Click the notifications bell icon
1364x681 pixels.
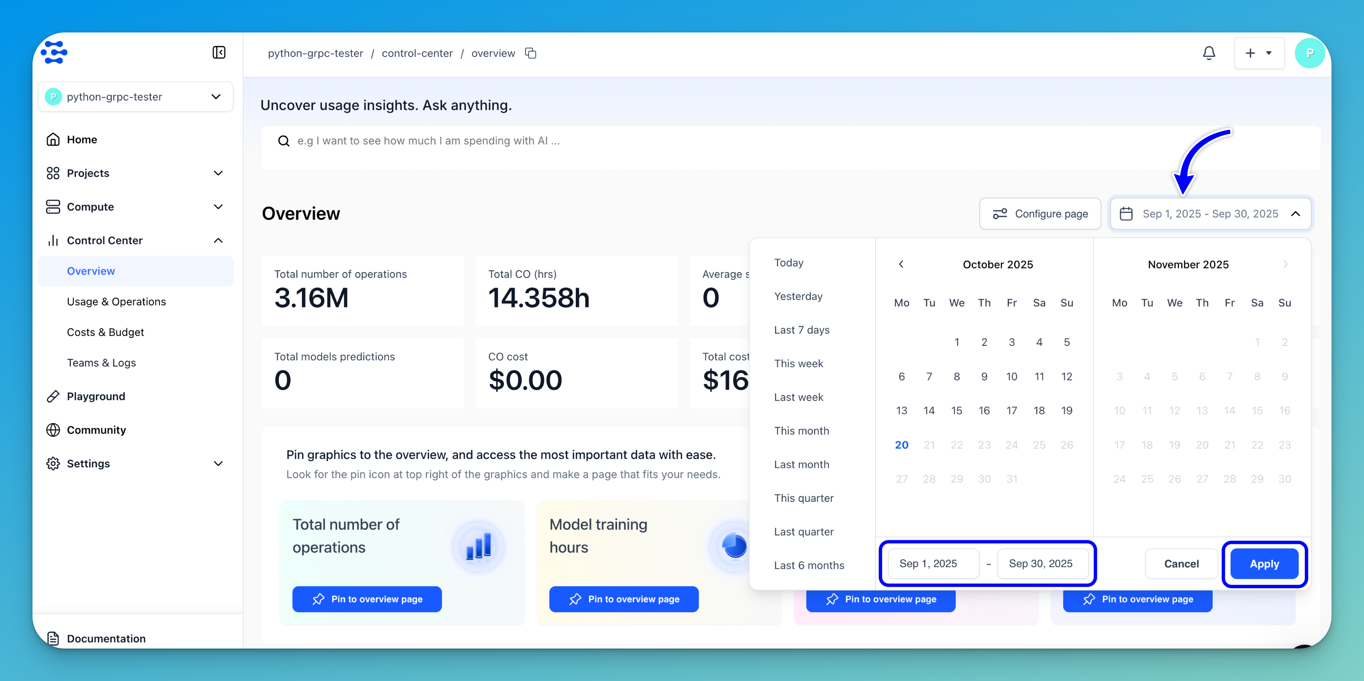(x=1208, y=53)
